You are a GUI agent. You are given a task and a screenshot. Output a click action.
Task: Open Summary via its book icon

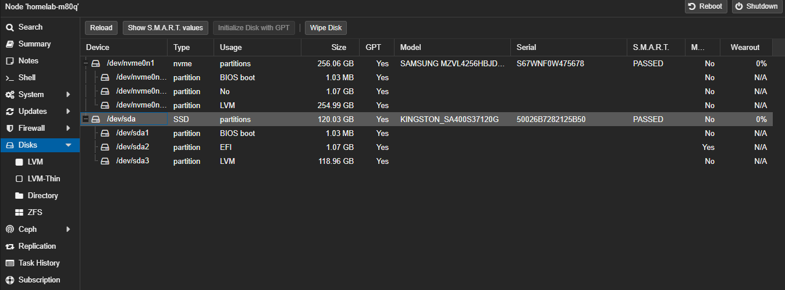(10, 44)
